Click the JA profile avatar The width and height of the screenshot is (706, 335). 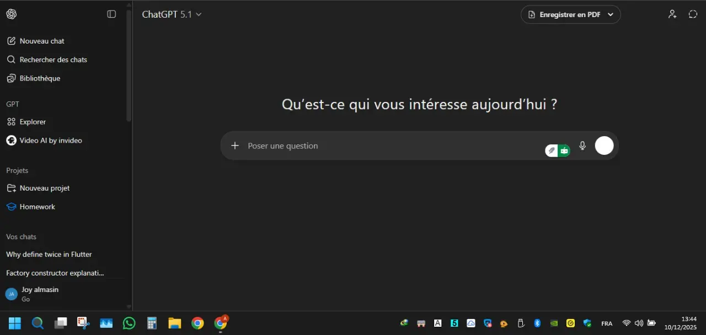(x=11, y=294)
